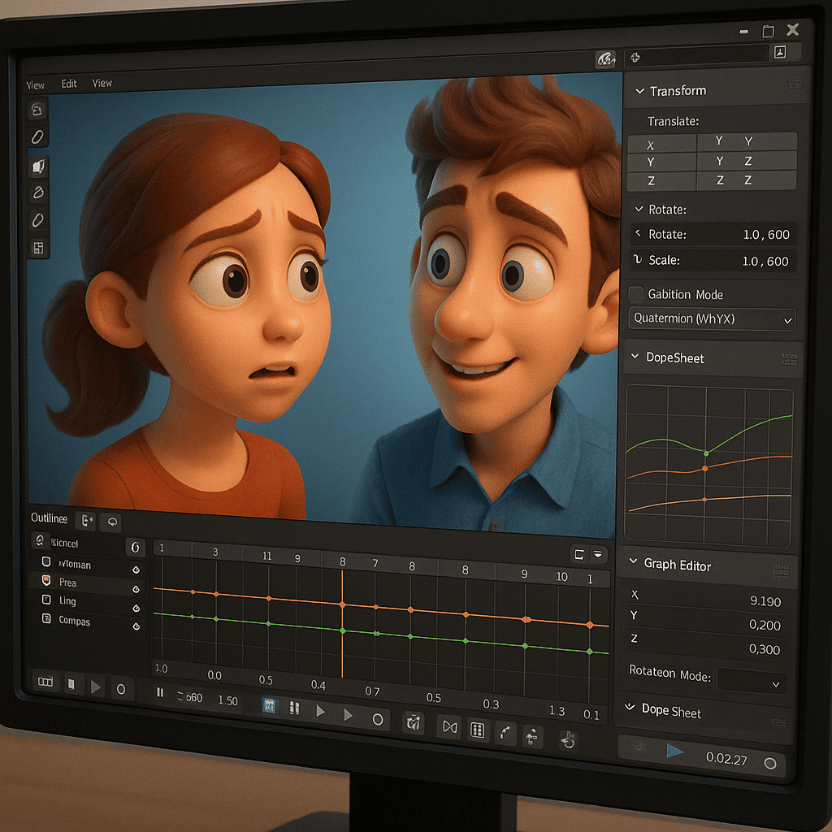Click the mirror keyframes icon in bottom toolbar
The height and width of the screenshot is (832, 832).
(x=449, y=727)
